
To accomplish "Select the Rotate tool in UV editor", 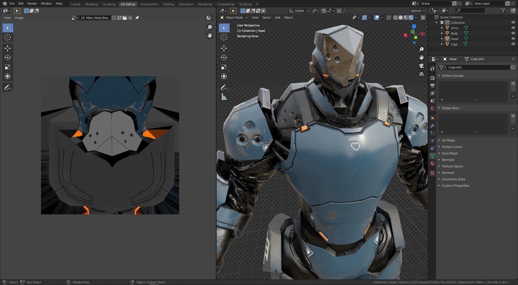I will coord(8,57).
